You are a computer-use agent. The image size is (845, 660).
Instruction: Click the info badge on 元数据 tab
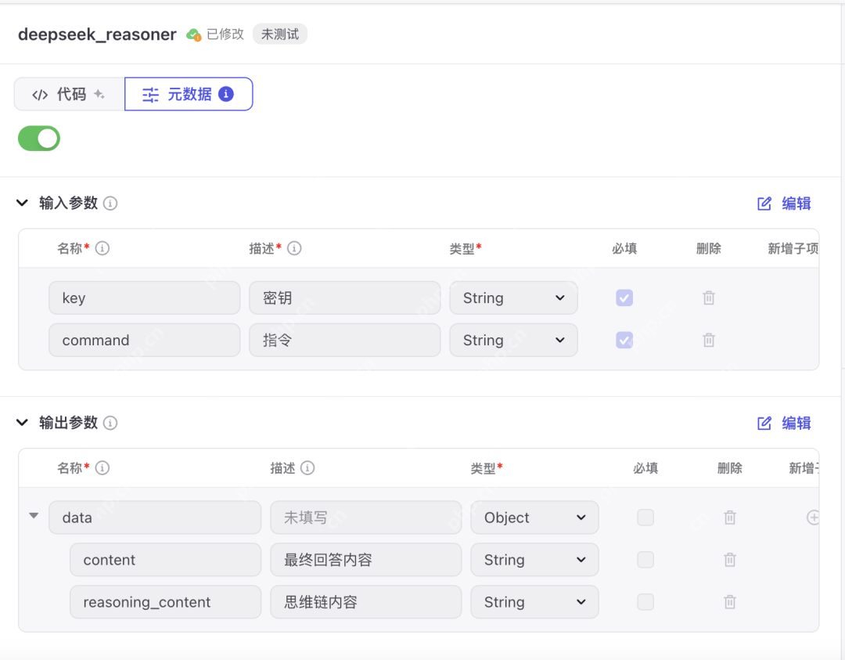(x=226, y=94)
